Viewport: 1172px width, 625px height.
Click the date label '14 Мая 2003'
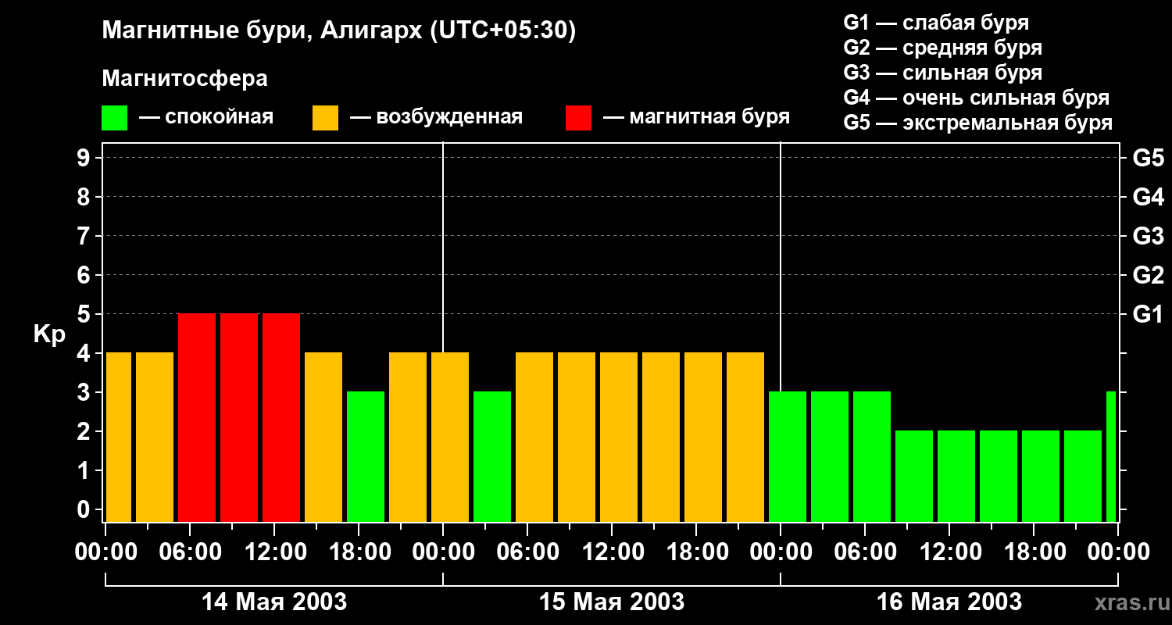[x=274, y=602]
